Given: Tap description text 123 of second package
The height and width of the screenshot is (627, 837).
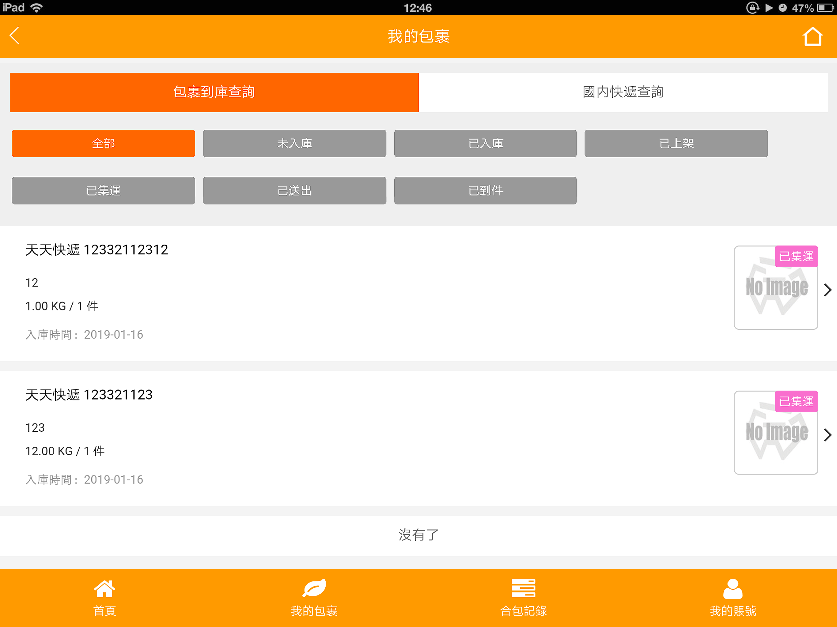Looking at the screenshot, I should (35, 428).
